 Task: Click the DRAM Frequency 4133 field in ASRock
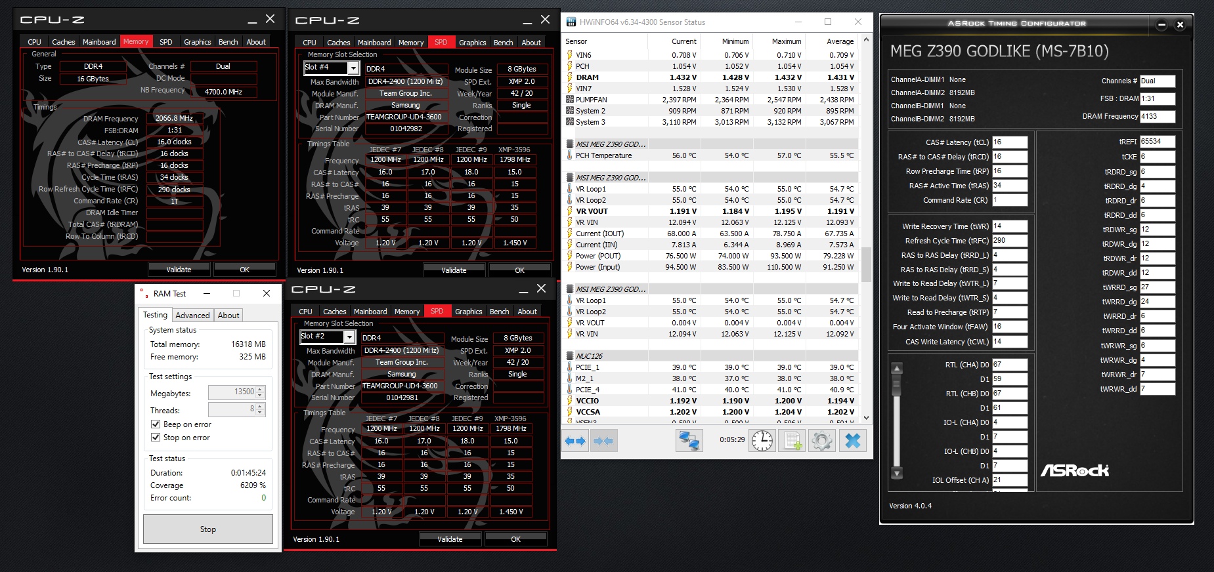click(x=1158, y=117)
